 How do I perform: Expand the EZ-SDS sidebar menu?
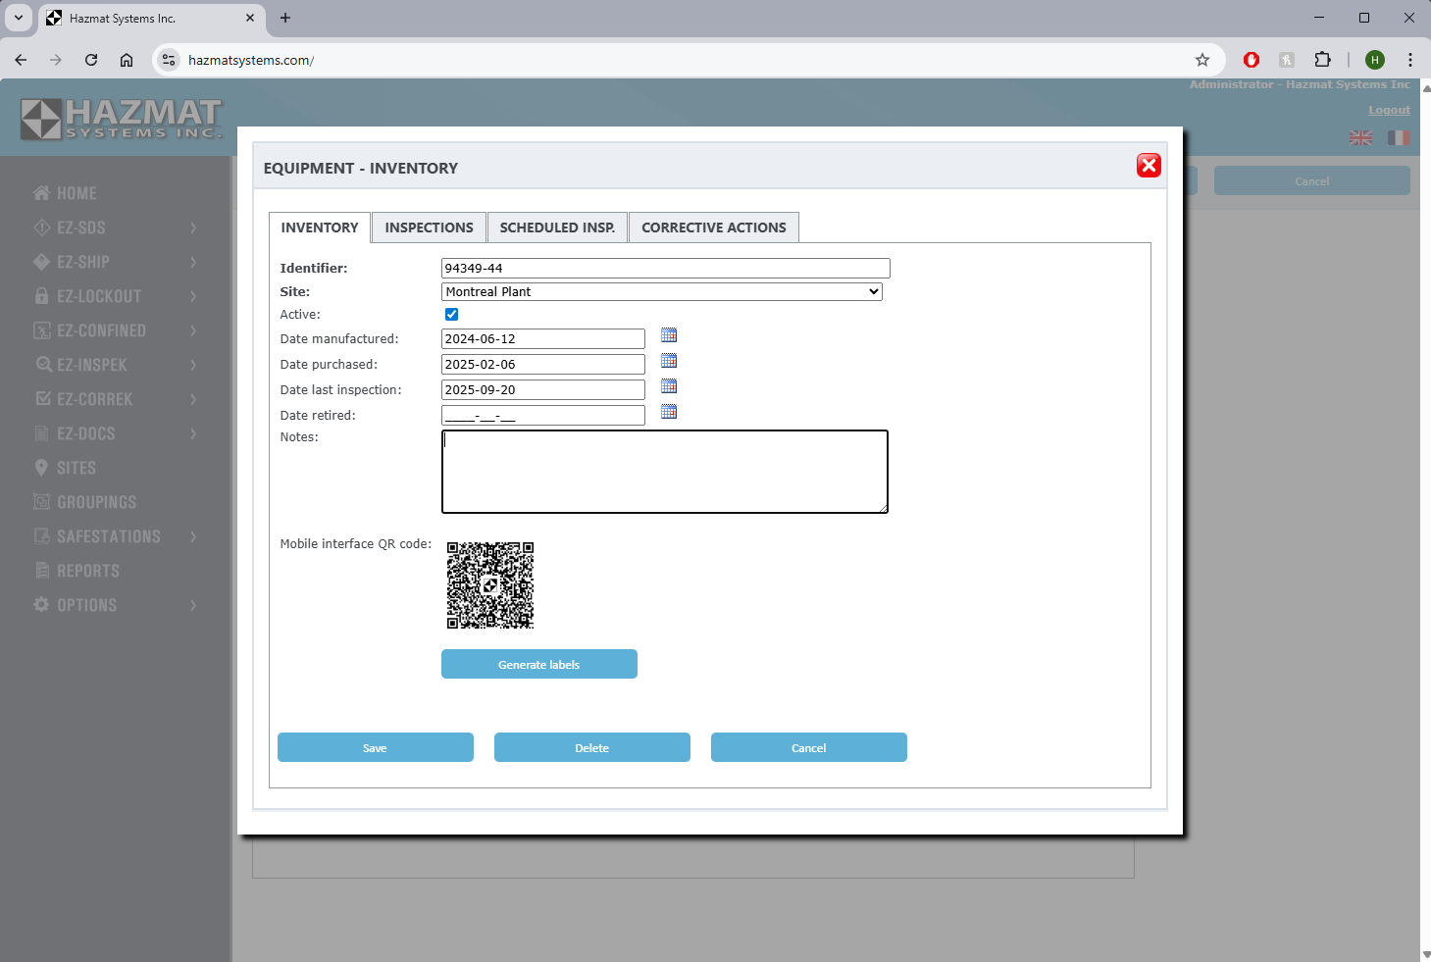coord(116,228)
